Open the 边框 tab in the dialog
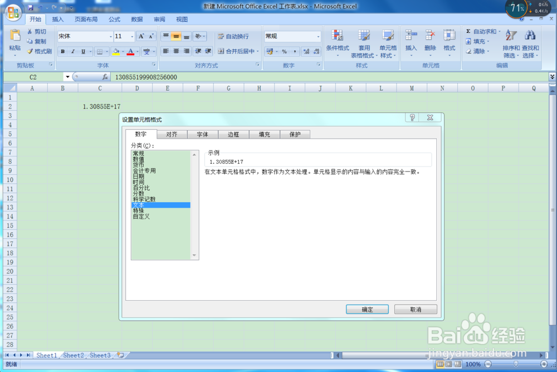 tap(233, 134)
